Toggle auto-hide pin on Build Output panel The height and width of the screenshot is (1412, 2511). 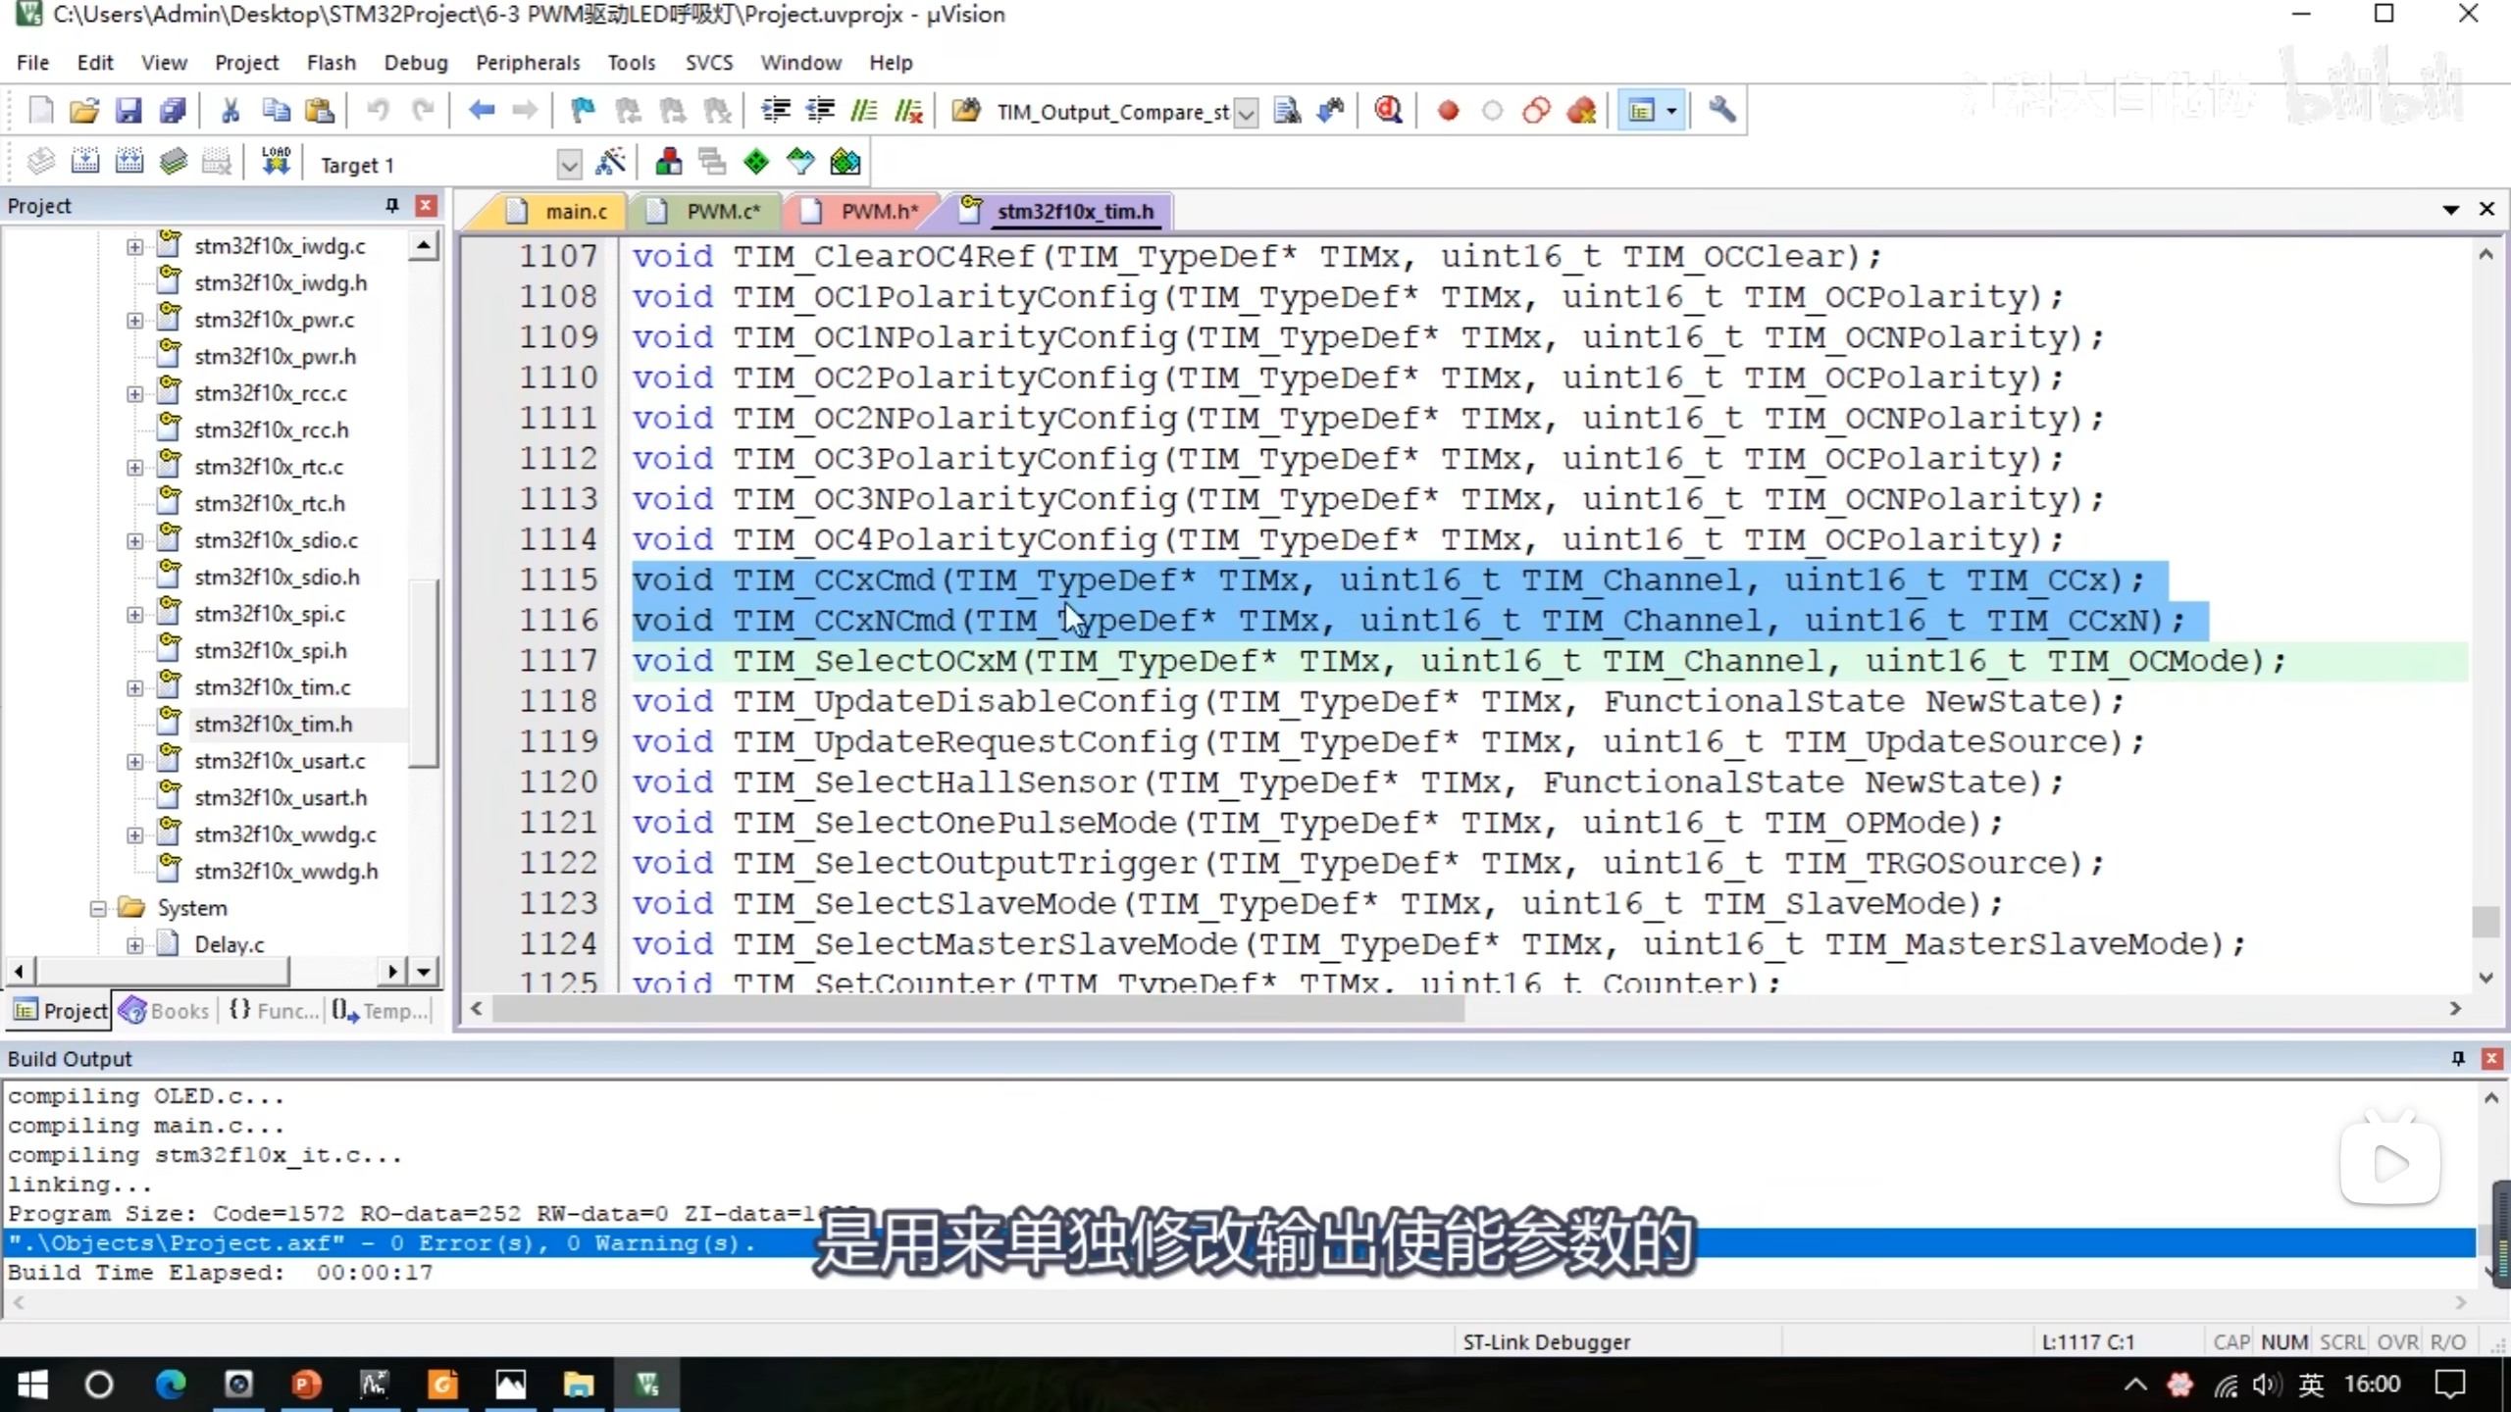click(2458, 1058)
